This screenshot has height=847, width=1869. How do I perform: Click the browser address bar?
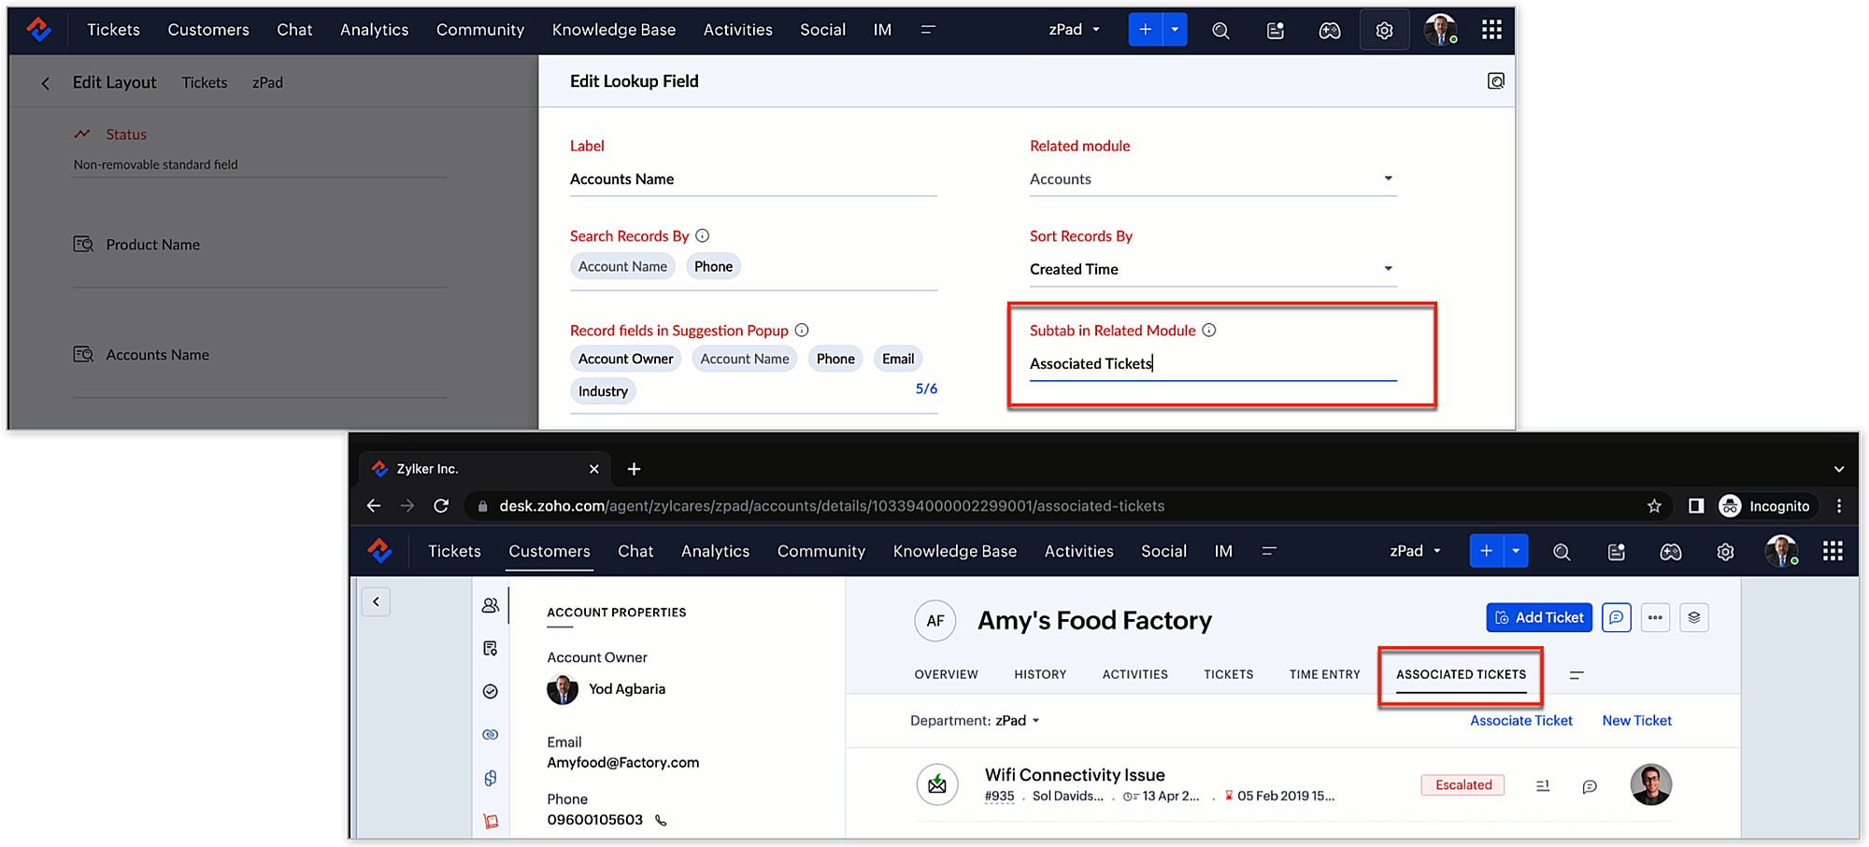(x=1065, y=506)
